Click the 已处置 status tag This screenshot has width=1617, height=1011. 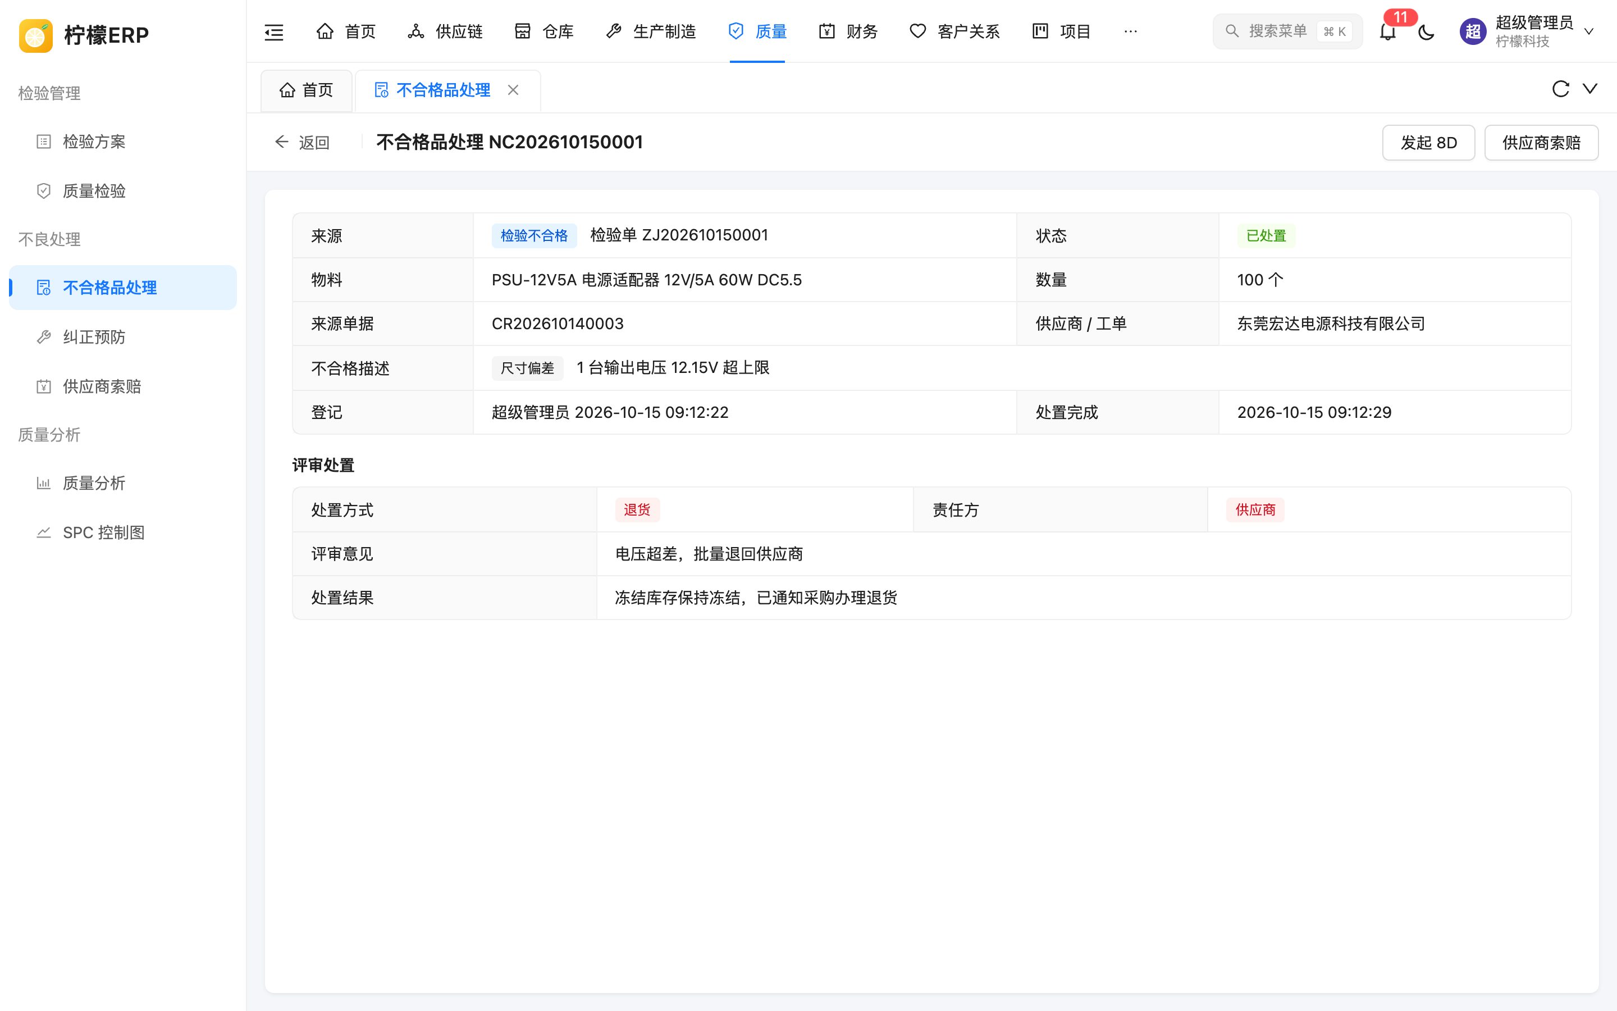(x=1266, y=235)
